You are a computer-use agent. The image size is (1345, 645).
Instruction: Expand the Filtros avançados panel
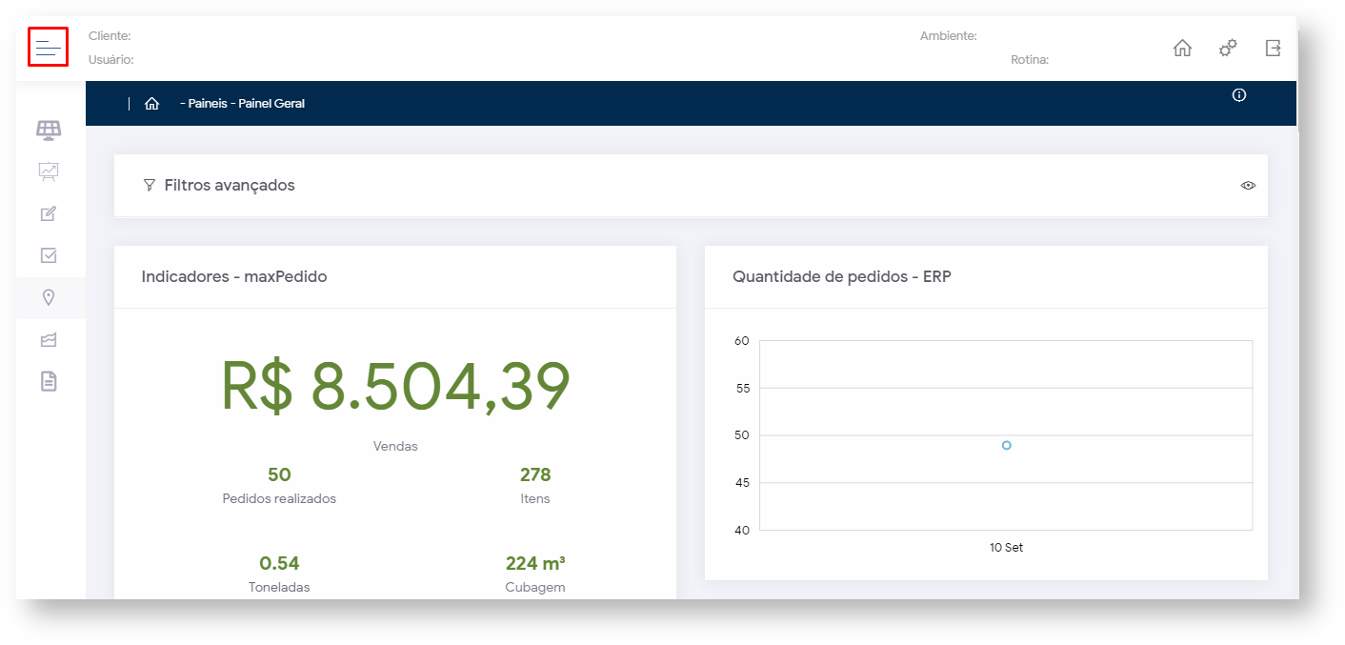(x=229, y=186)
